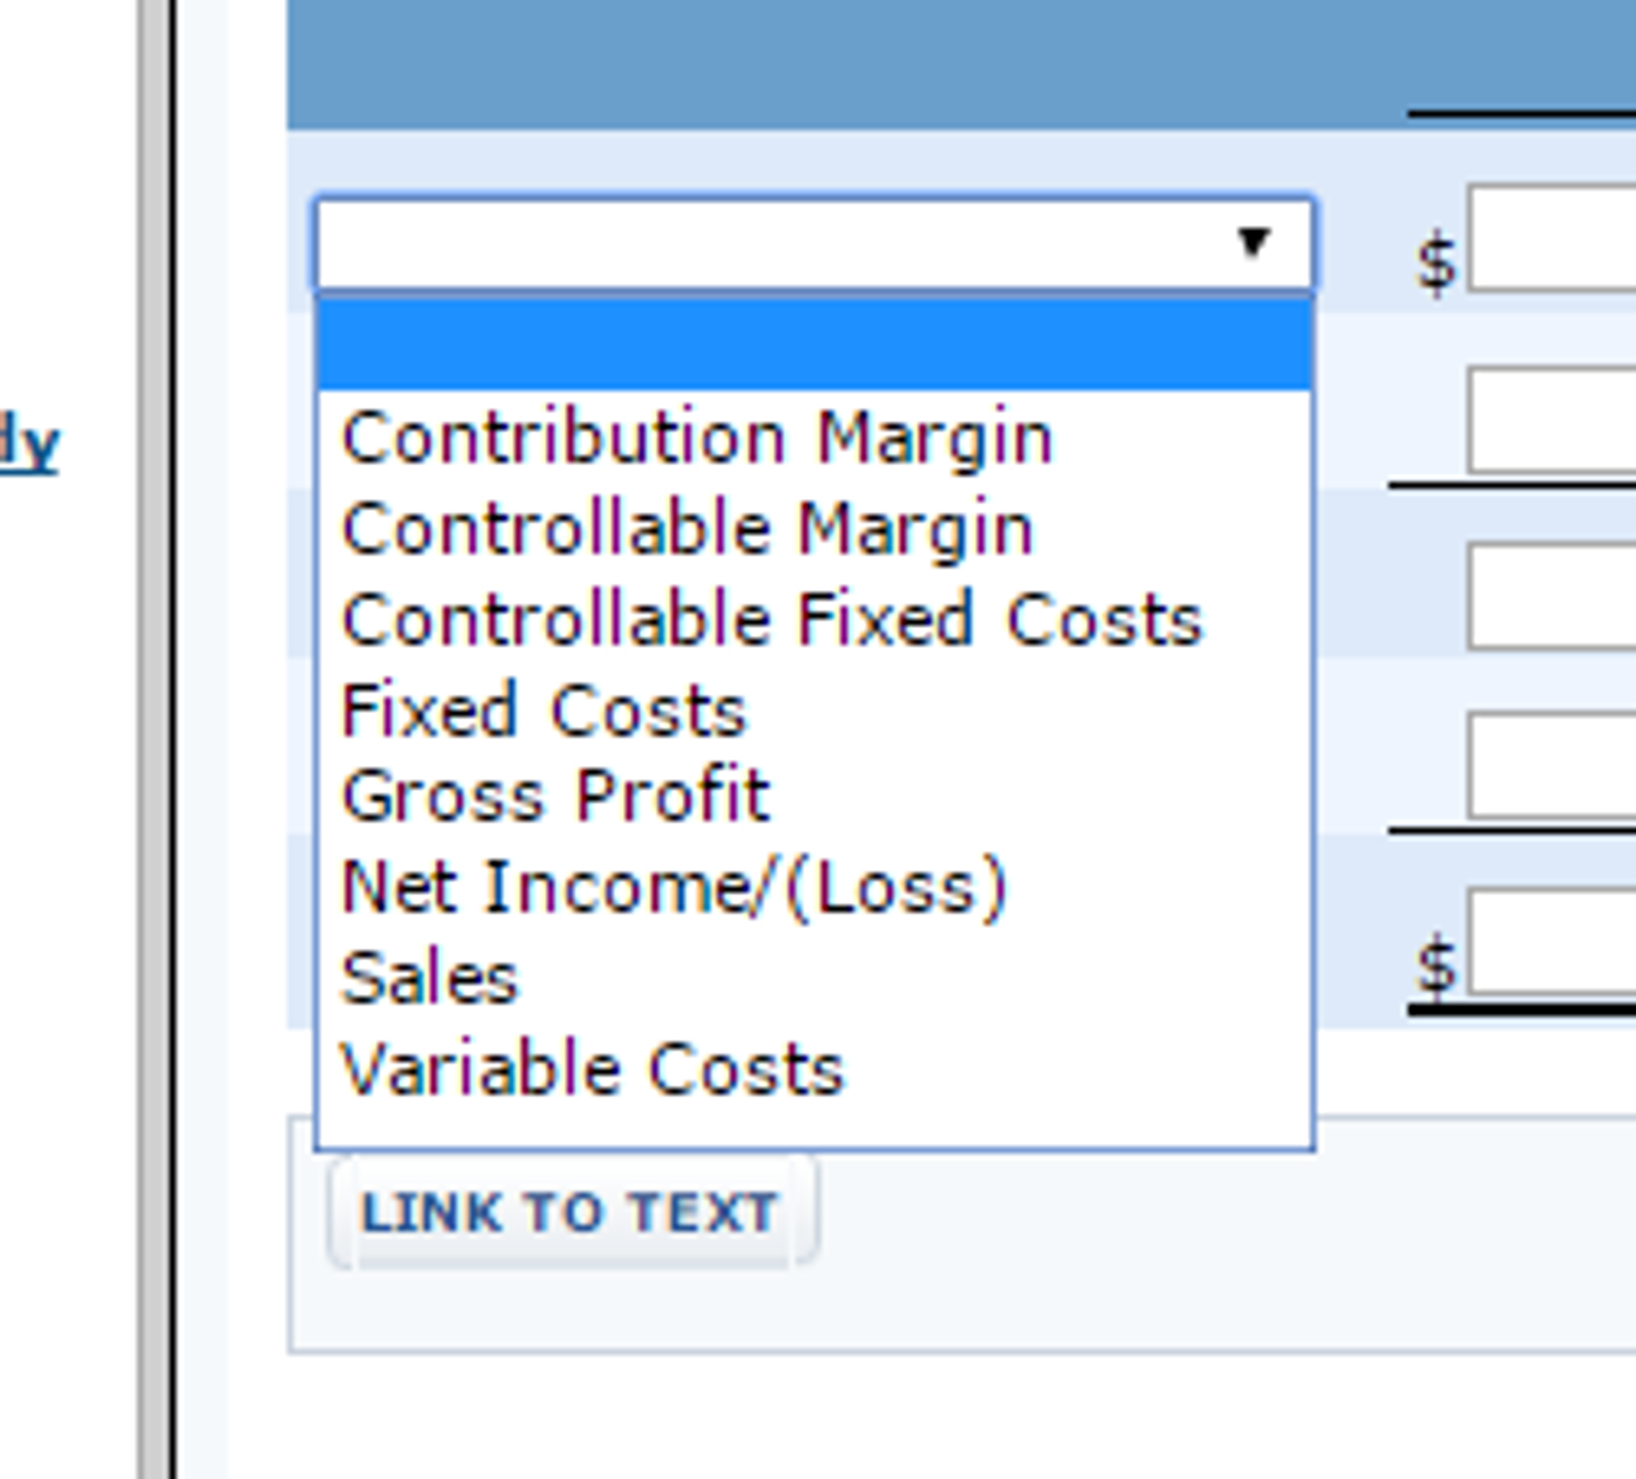This screenshot has width=1636, height=1479.
Task: Select the blank highlighted option
Action: (x=813, y=345)
